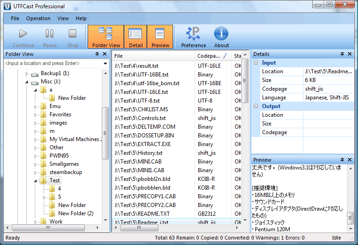The width and height of the screenshot is (358, 245).
Task: Select J:\Test\5\Controls.txt row
Action: click(x=177, y=118)
